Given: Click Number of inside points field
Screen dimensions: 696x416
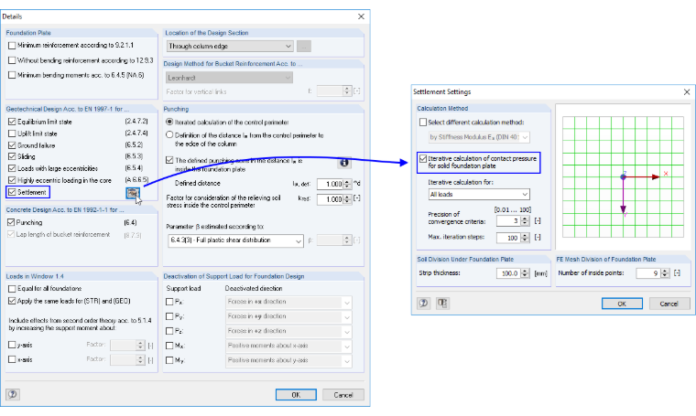Looking at the screenshot, I should [x=648, y=273].
